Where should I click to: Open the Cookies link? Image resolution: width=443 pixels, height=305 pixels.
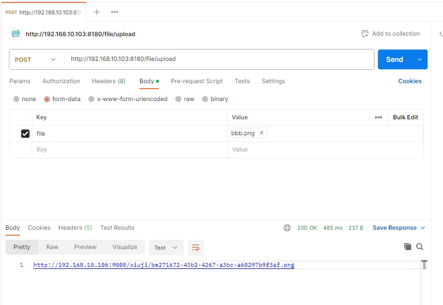[x=410, y=81]
